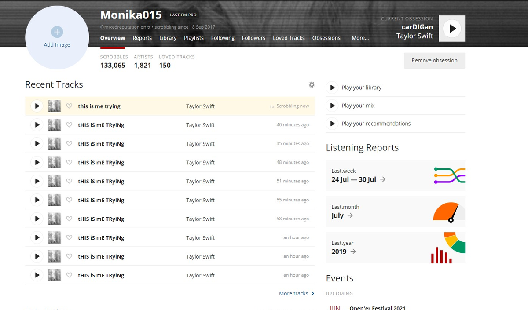The width and height of the screenshot is (528, 310).
Task: Click the play icon for your recommendations
Action: click(332, 124)
